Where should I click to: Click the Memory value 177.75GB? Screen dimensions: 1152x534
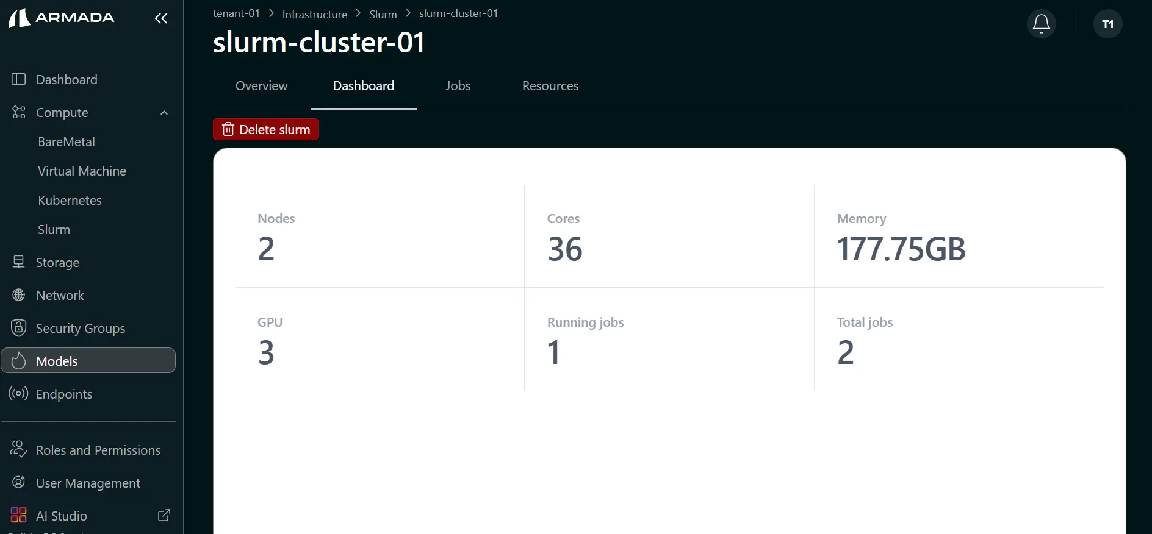tap(901, 249)
